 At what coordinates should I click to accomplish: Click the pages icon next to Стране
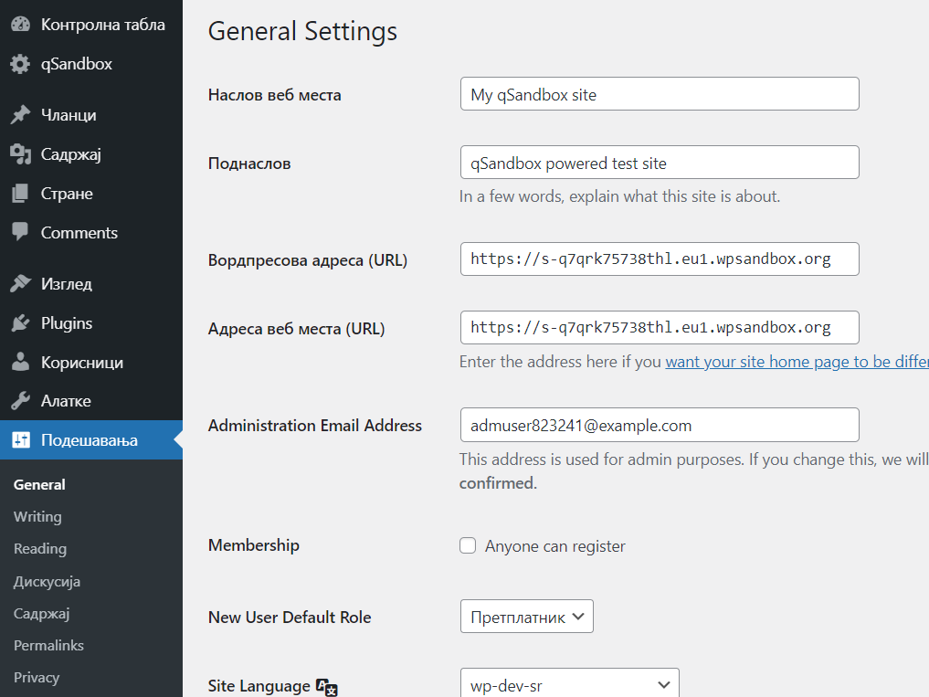(x=20, y=194)
